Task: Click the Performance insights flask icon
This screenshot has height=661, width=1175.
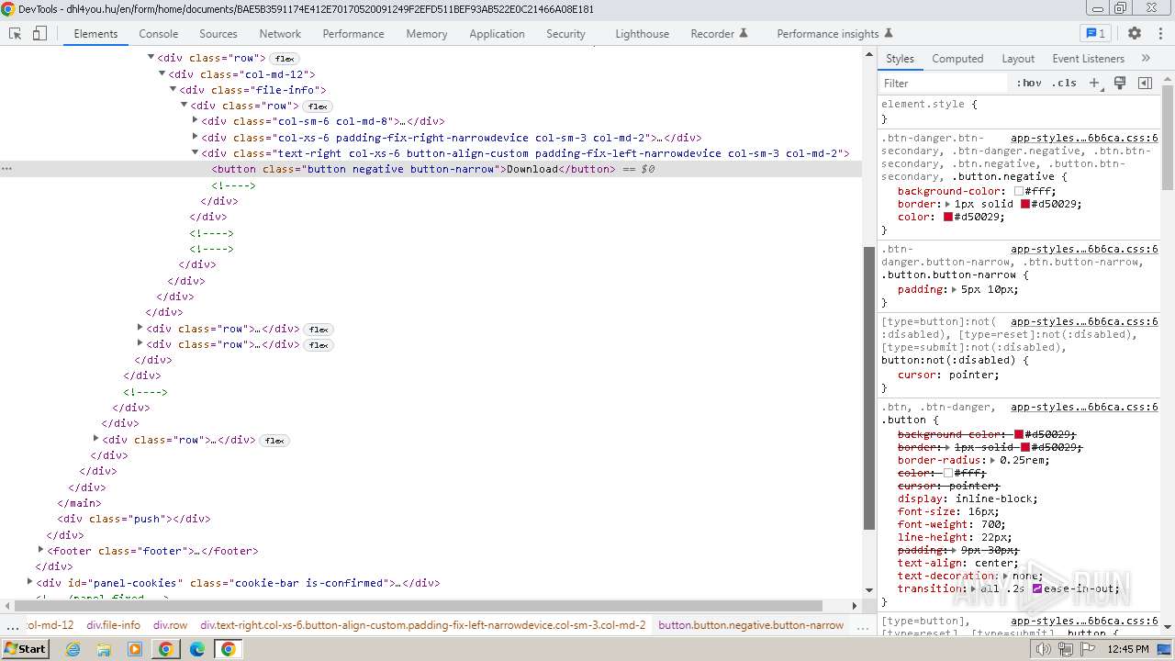Action: click(888, 33)
